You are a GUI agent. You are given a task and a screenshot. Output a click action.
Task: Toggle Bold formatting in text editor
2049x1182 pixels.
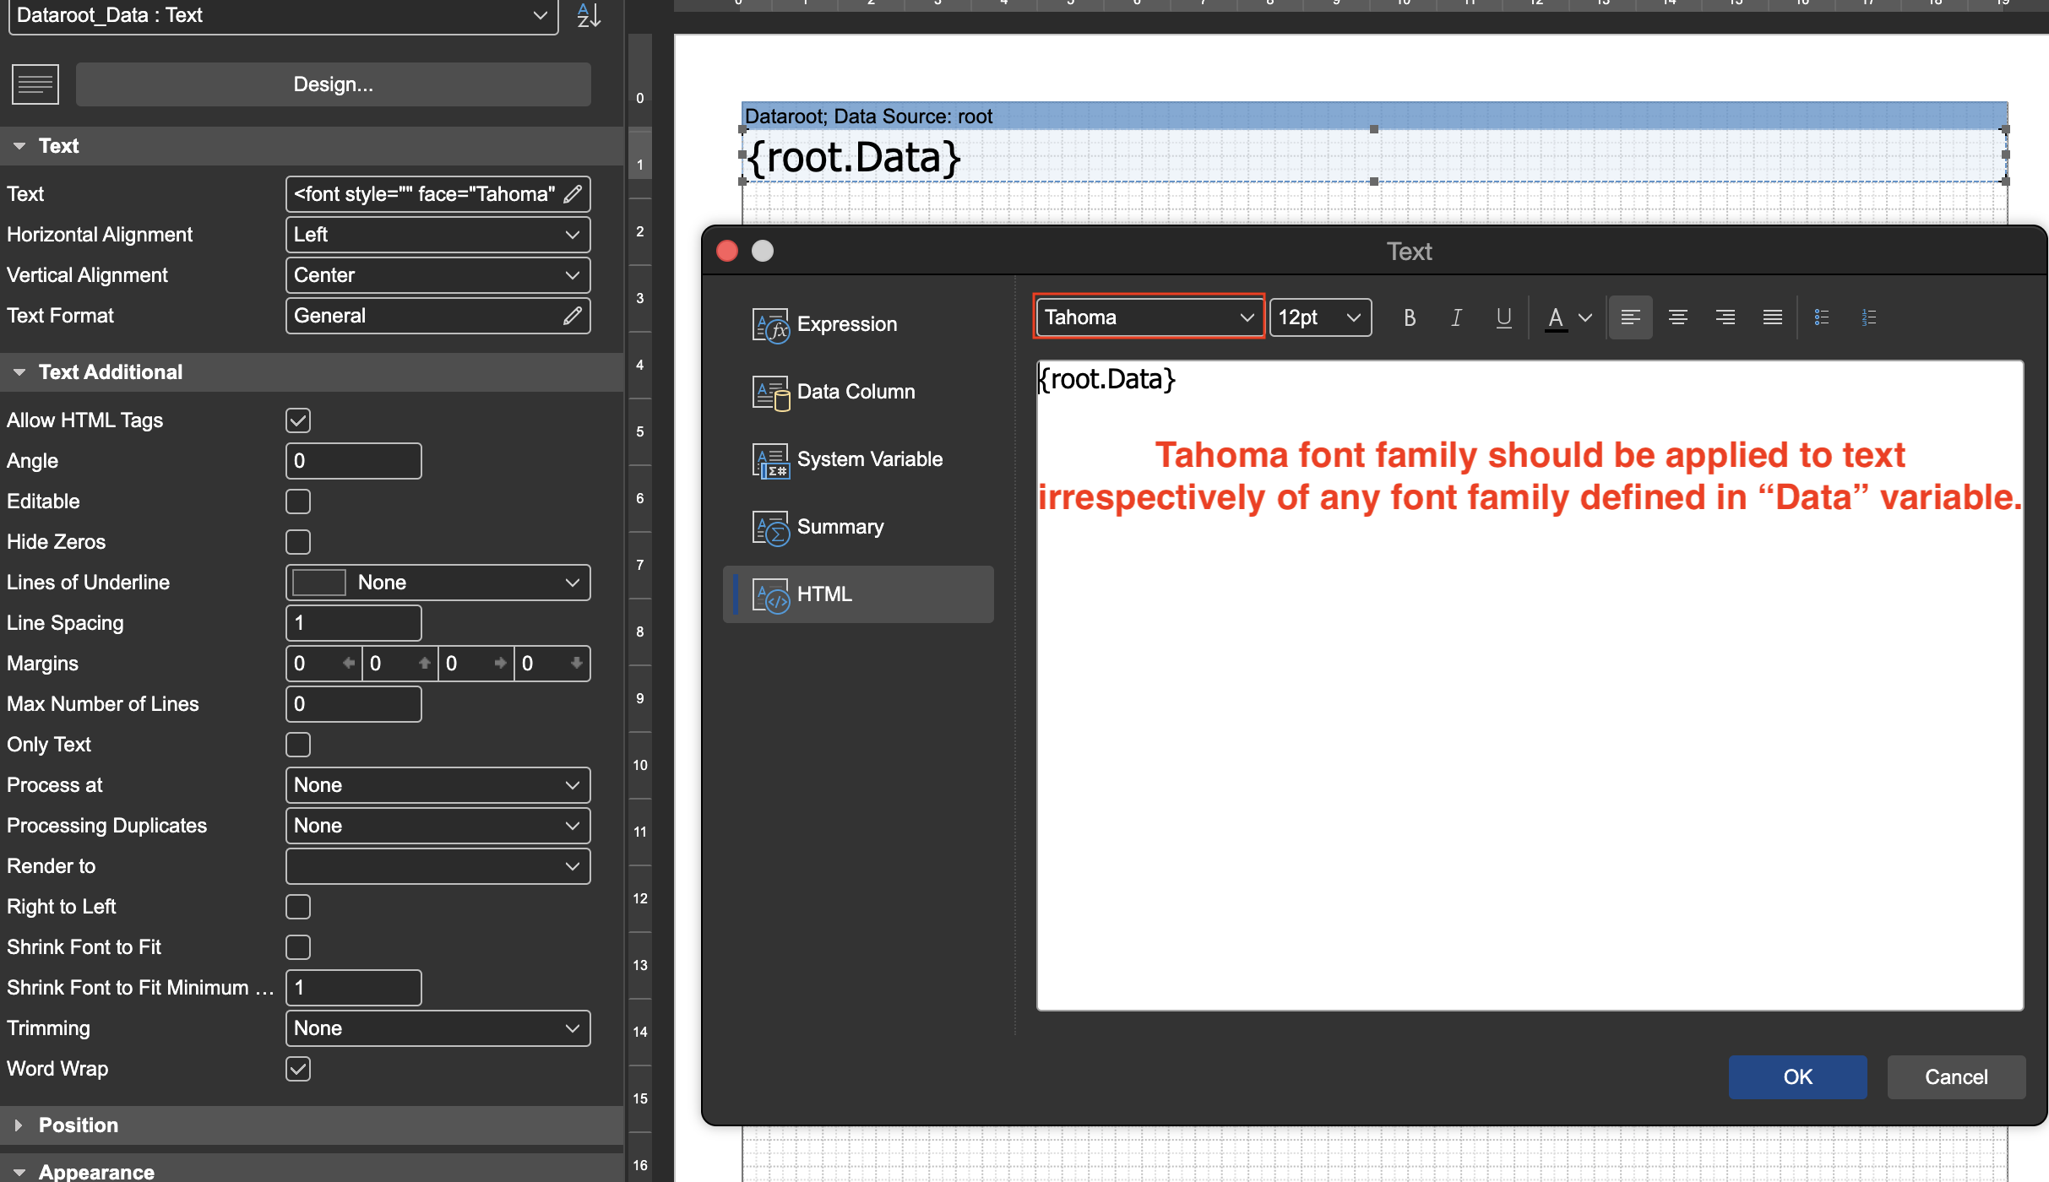1409,317
